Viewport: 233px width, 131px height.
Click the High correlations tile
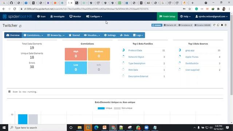(76, 54)
